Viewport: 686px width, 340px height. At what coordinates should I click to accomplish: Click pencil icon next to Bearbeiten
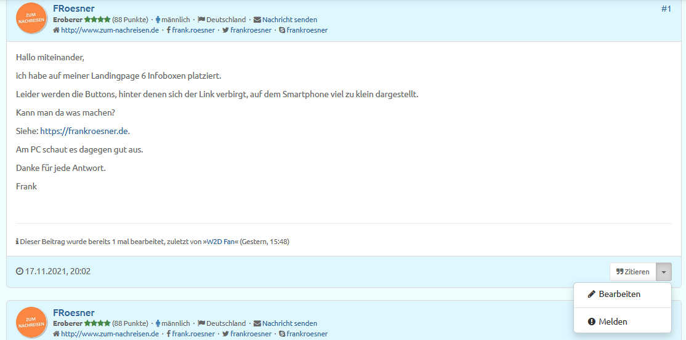click(592, 294)
